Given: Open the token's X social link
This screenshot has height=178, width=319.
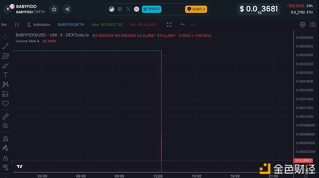Looking at the screenshot, I should tap(128, 9).
